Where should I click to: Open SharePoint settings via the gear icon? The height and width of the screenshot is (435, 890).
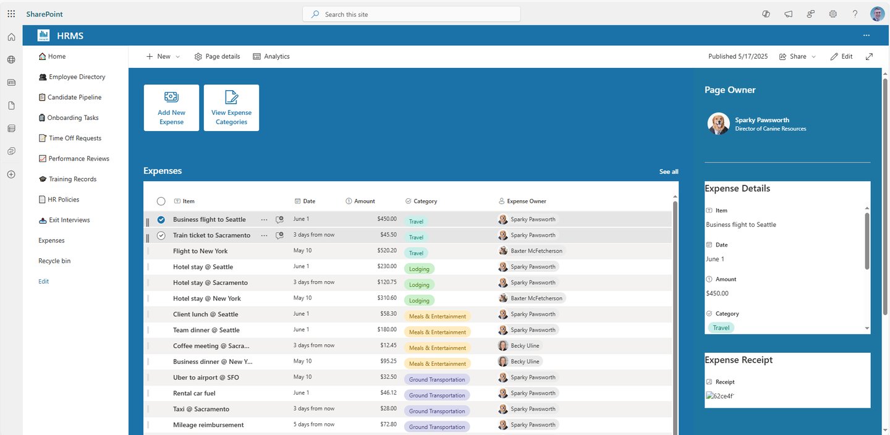coord(833,14)
